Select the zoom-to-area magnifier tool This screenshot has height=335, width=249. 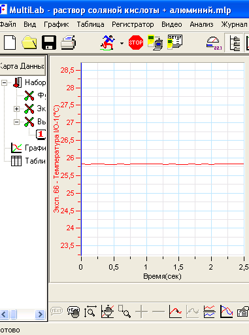coord(124,311)
